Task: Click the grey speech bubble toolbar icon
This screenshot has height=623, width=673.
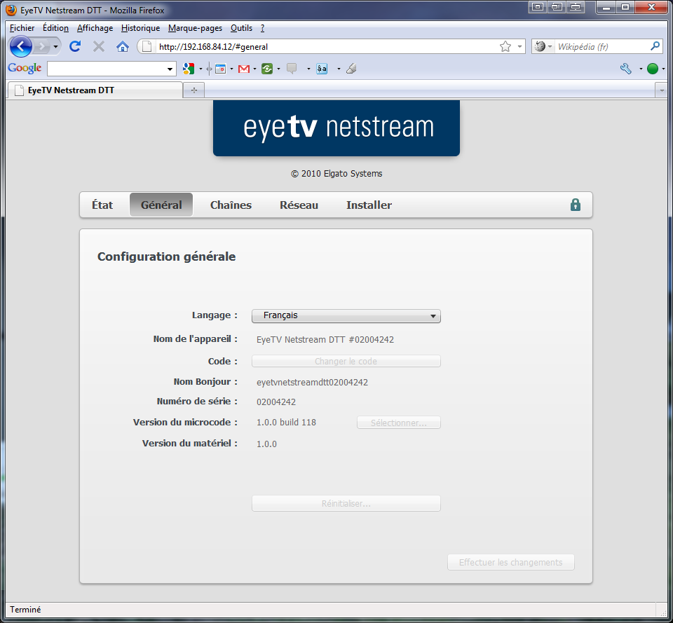Action: [292, 69]
